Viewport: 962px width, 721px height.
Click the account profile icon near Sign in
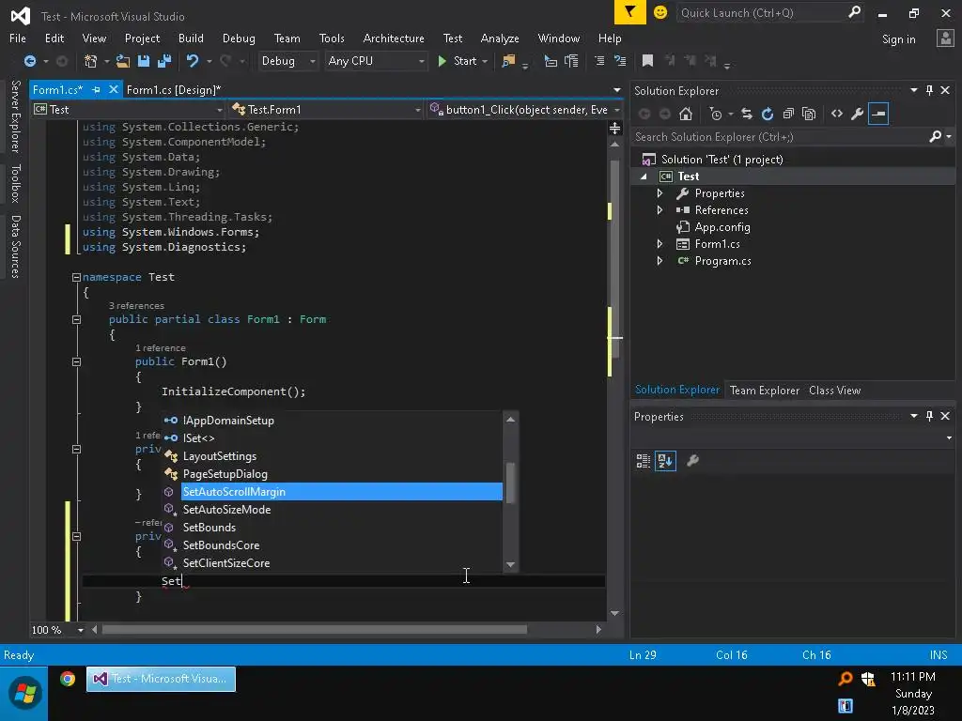[945, 38]
